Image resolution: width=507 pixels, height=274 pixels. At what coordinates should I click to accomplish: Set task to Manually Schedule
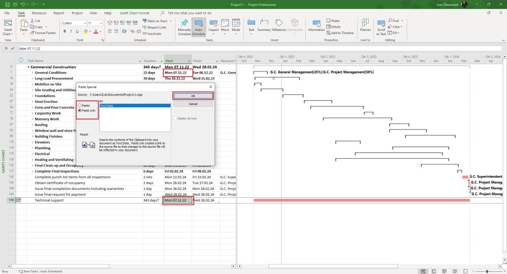184,27
